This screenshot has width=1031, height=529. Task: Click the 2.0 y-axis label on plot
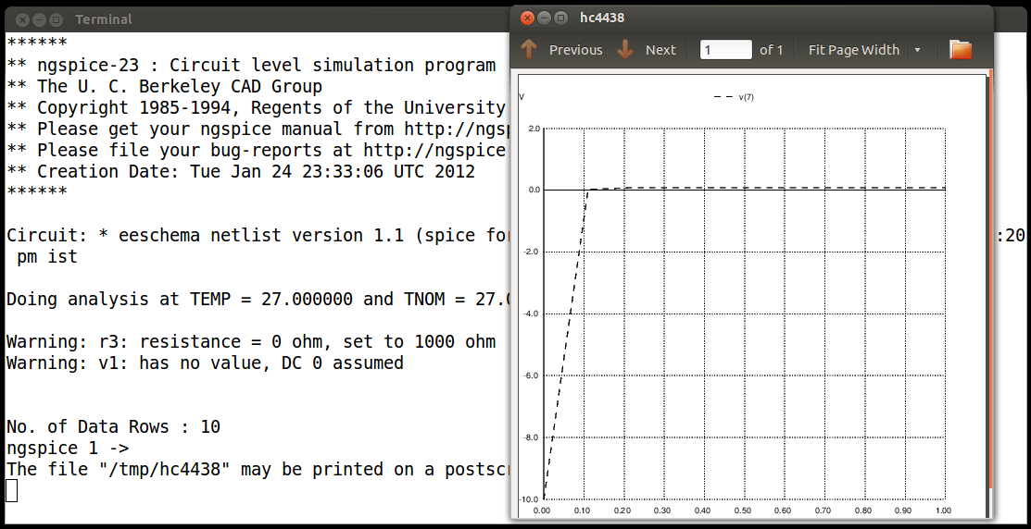coord(534,129)
